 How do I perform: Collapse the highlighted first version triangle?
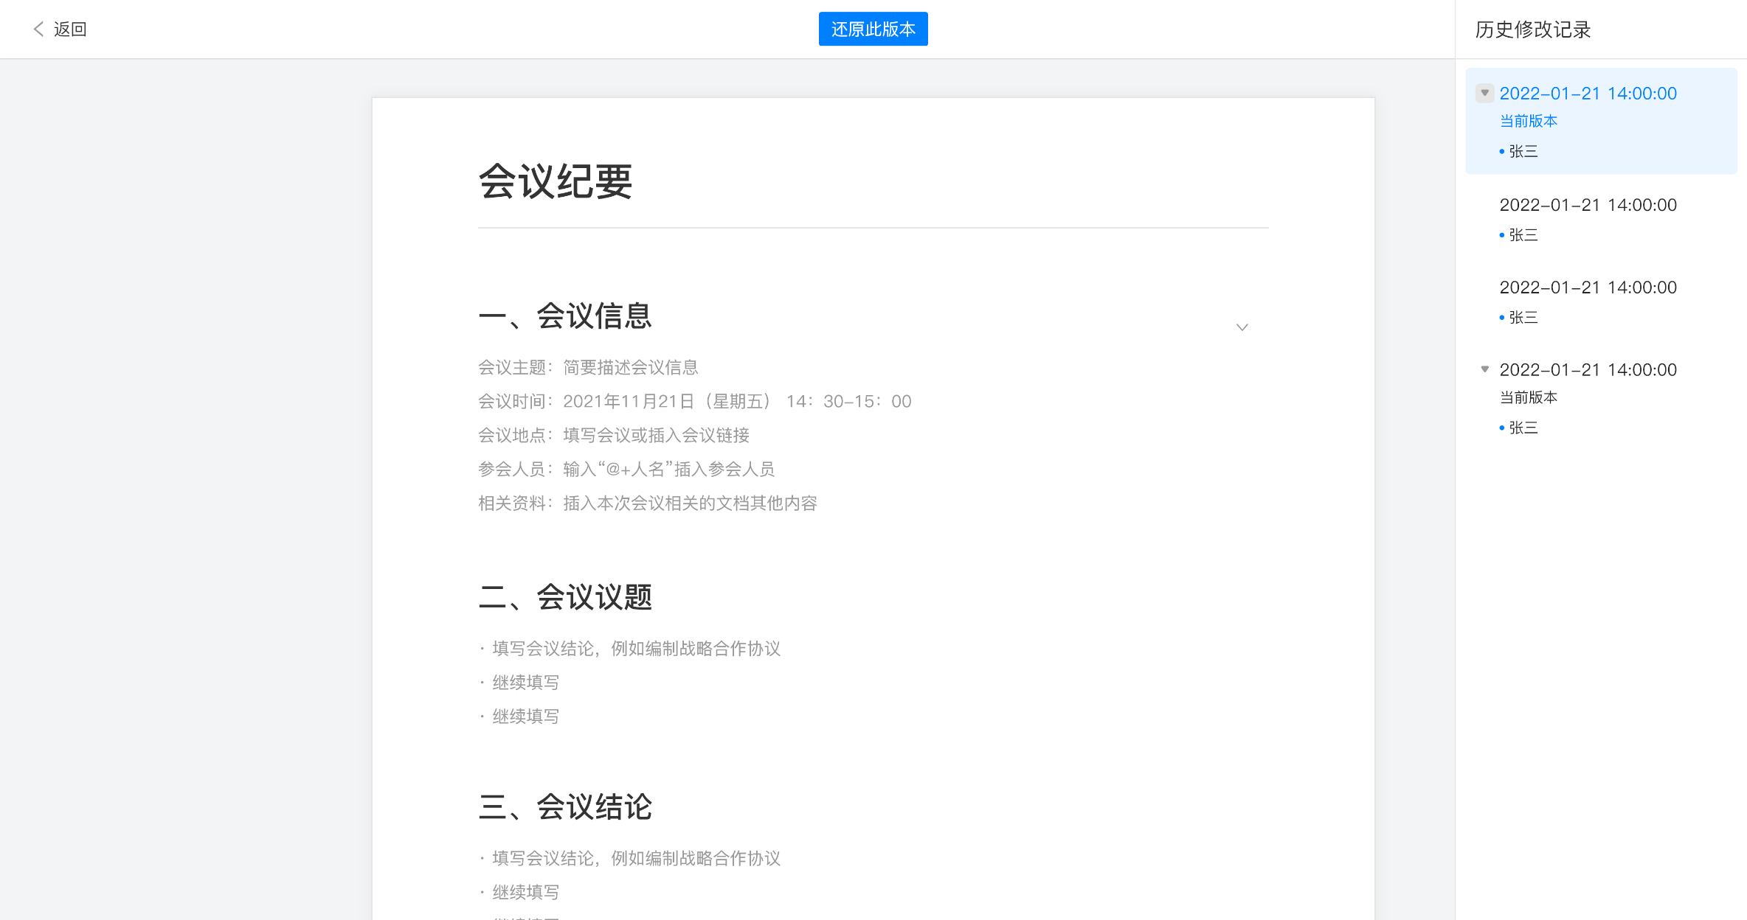coord(1484,93)
